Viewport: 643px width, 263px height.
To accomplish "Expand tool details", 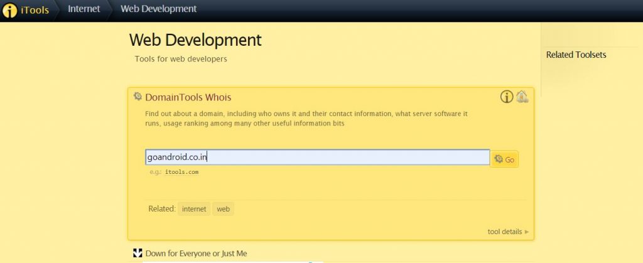I will click(x=508, y=232).
